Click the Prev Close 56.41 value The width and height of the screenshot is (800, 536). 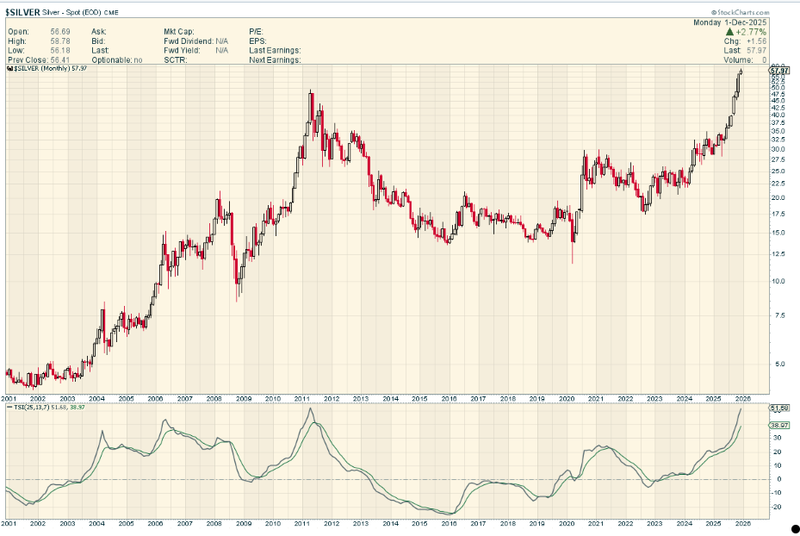click(59, 59)
